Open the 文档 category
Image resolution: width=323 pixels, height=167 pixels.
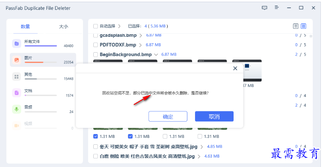[x=43, y=93]
